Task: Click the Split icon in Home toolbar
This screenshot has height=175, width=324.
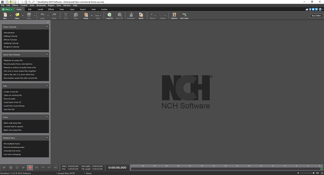Action: [x=97, y=15]
